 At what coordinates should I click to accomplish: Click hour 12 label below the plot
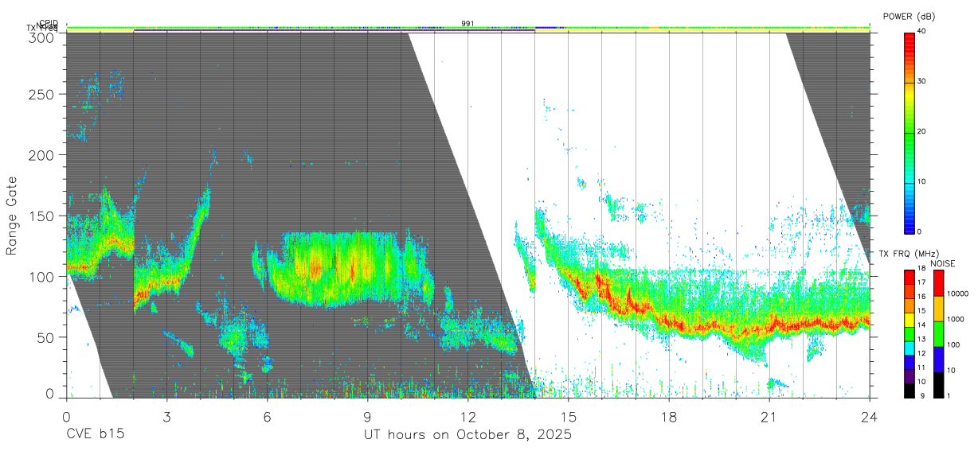tap(467, 415)
